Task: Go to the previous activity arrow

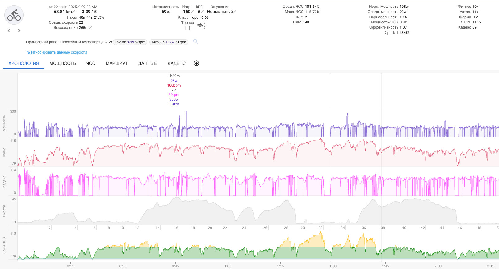Action: click(9, 31)
